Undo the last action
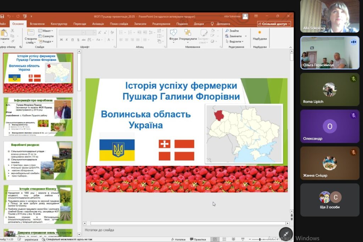This screenshot has width=363, height=242. pos(9,16)
